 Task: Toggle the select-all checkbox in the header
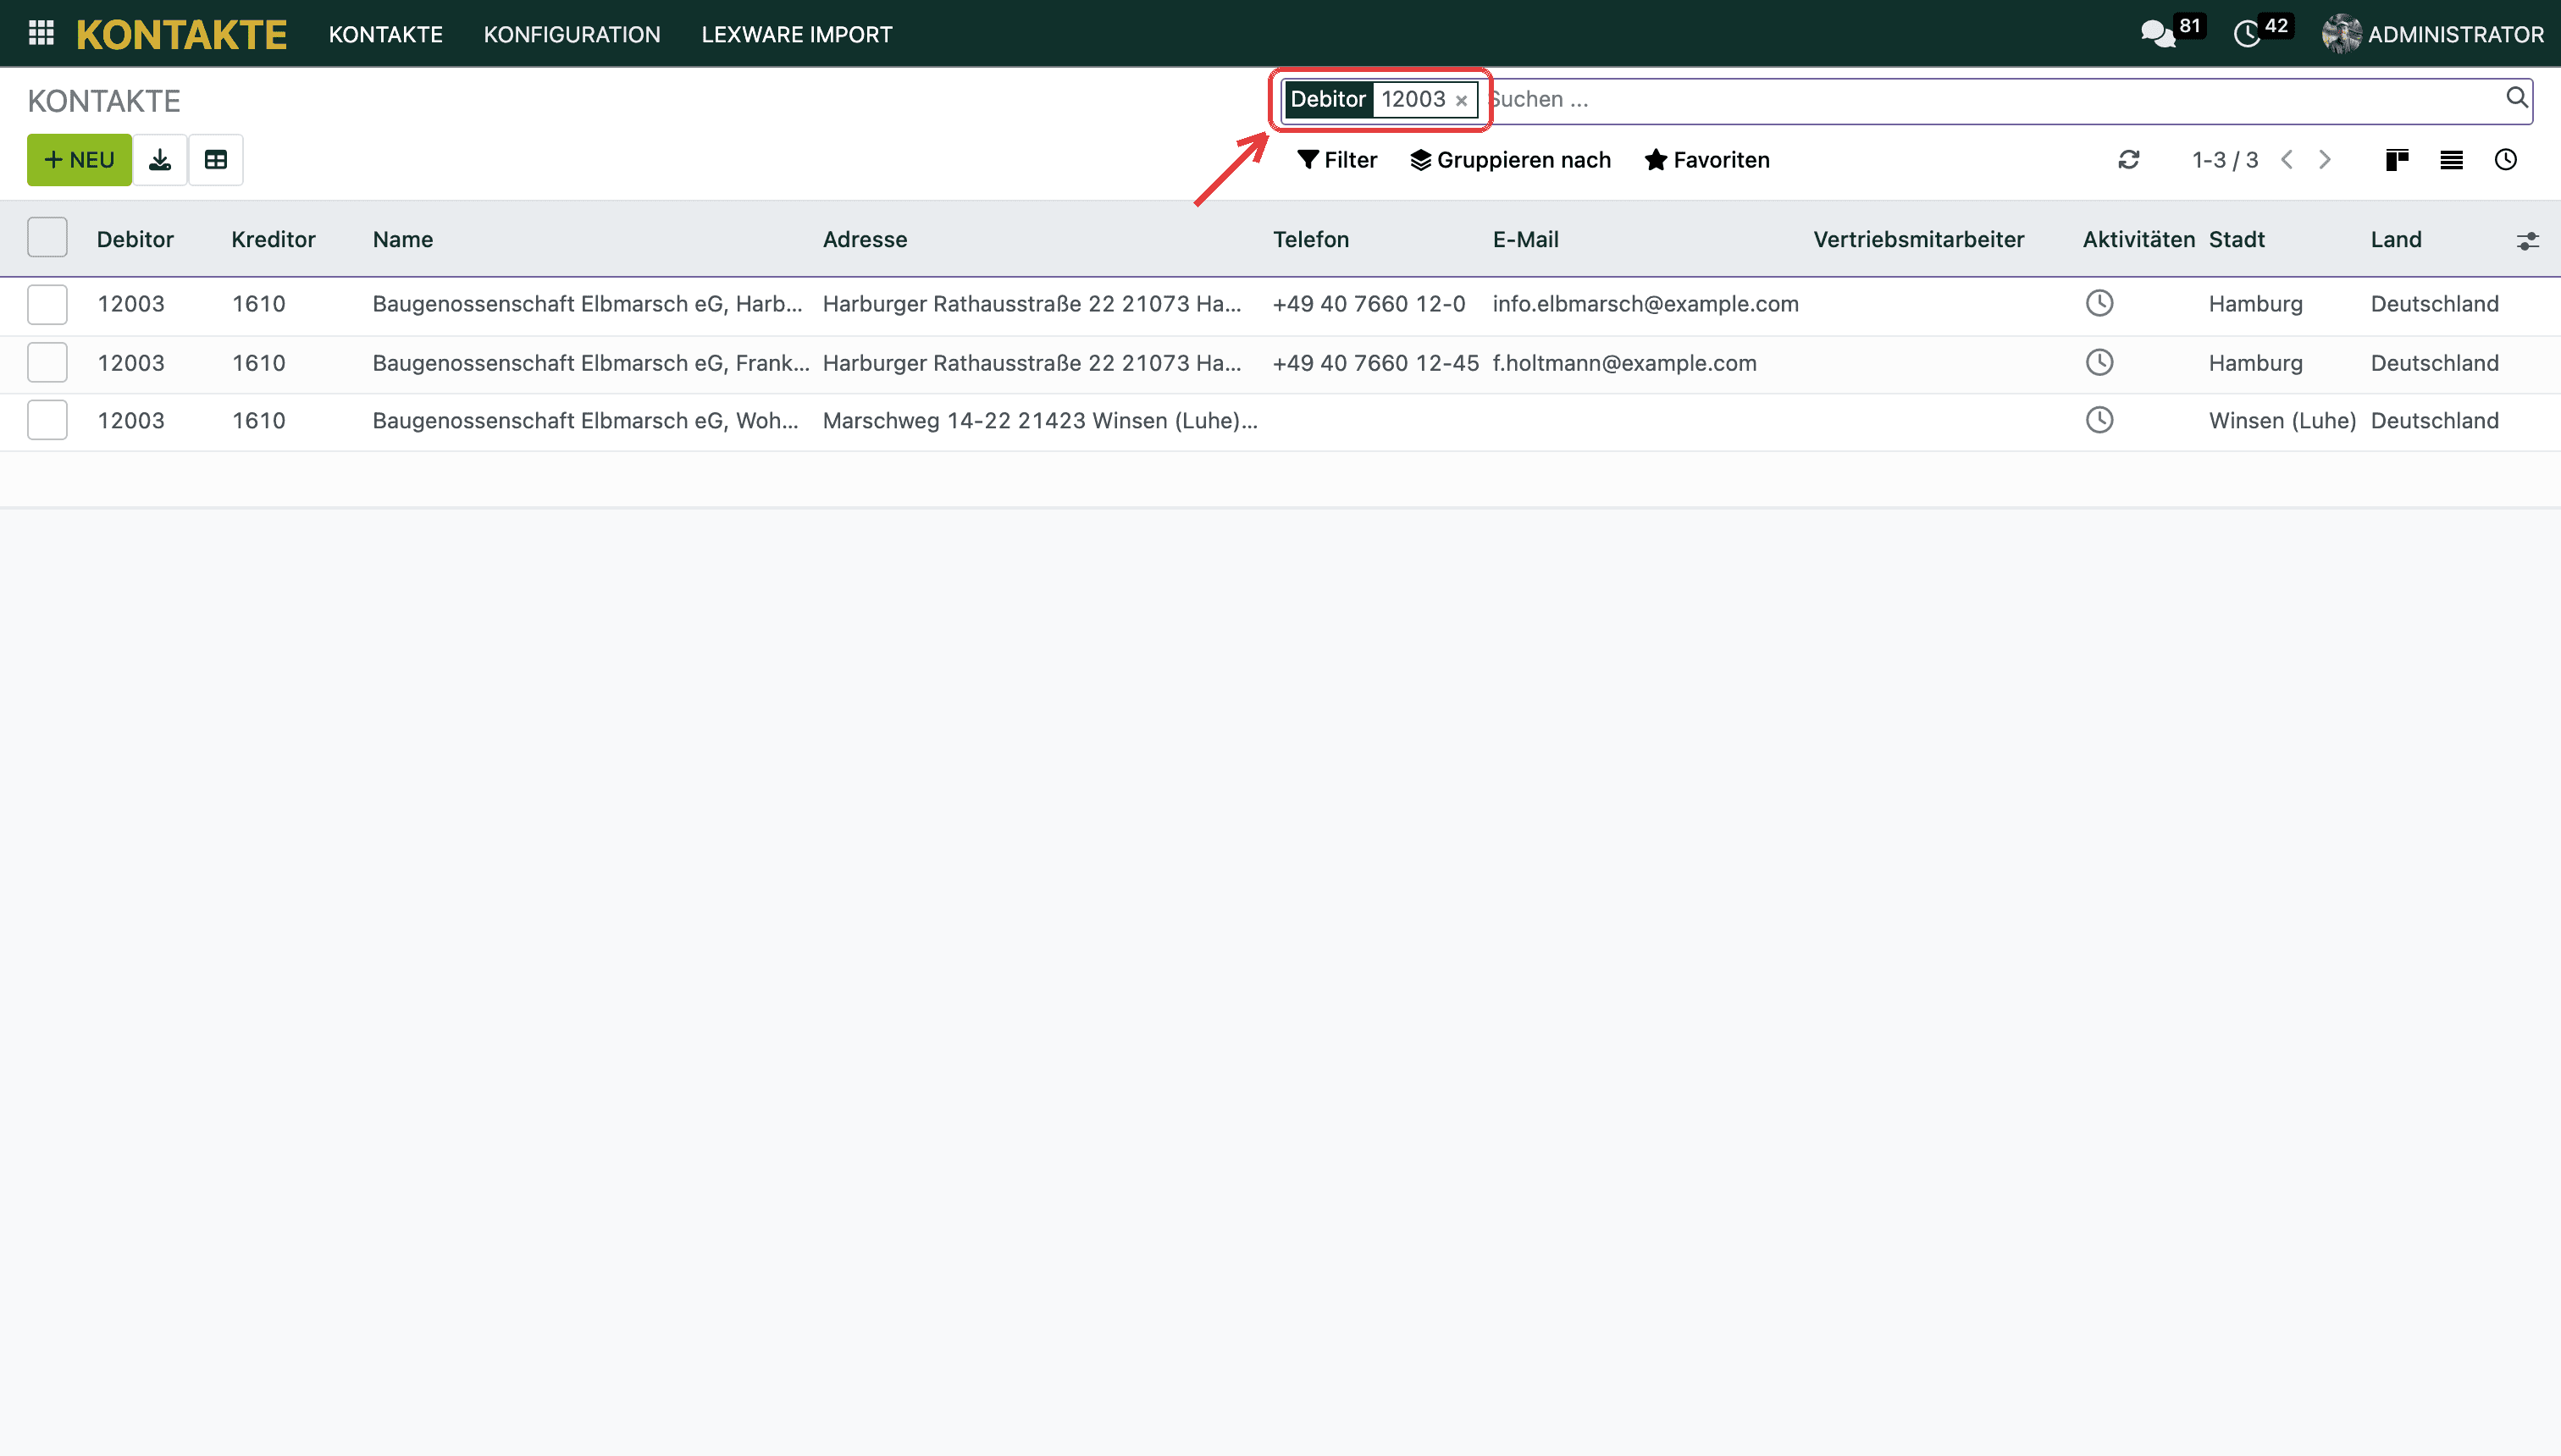click(47, 238)
